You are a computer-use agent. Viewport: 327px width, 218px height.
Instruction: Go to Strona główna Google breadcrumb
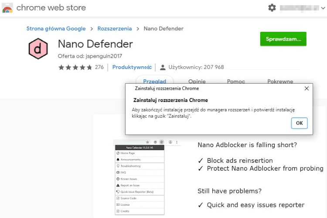56,29
